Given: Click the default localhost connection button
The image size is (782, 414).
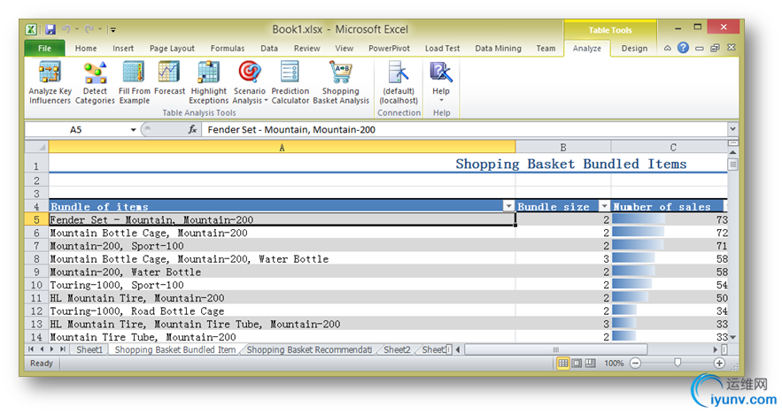Looking at the screenshot, I should pyautogui.click(x=399, y=82).
